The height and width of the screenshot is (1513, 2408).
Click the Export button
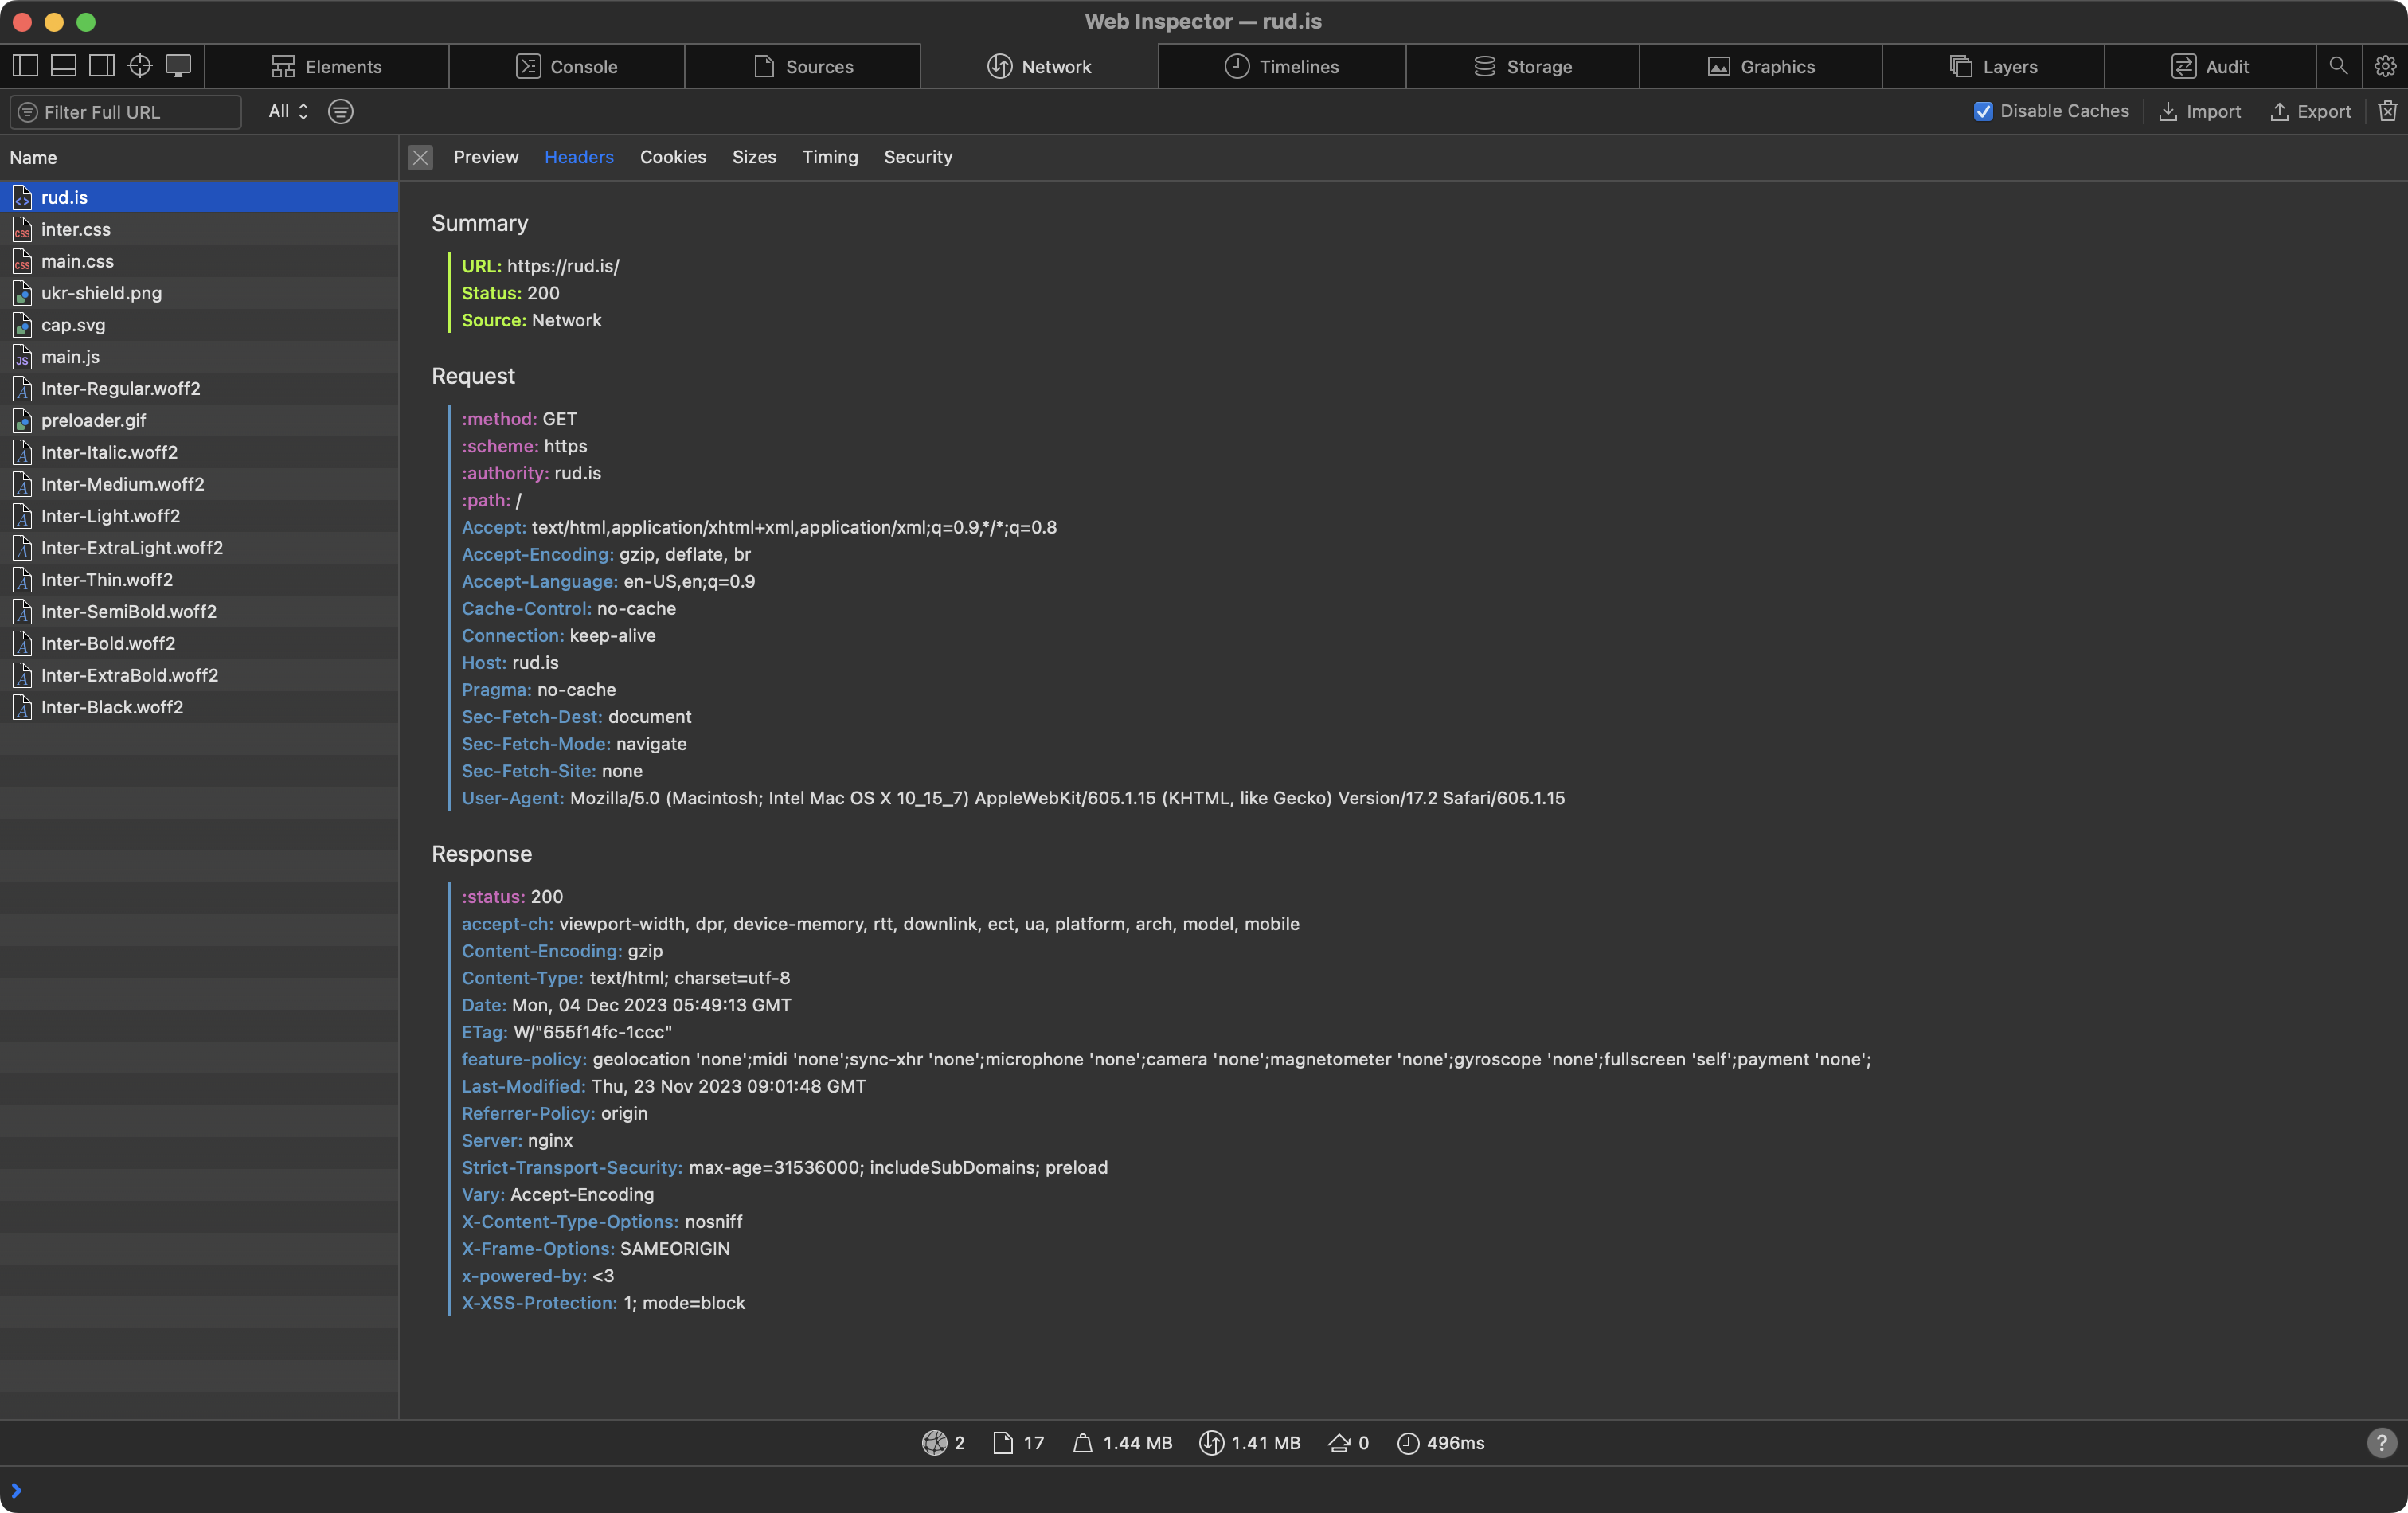pos(2310,111)
